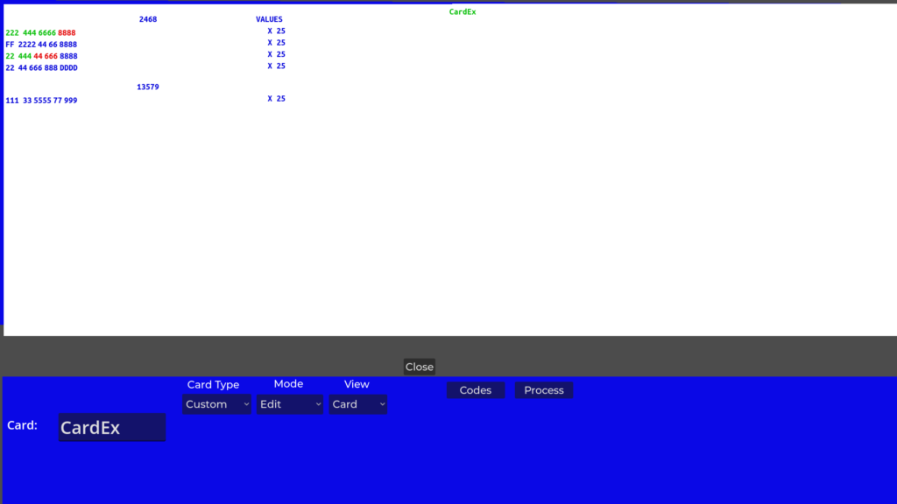Click the X 25 value for FF hand

coord(276,43)
